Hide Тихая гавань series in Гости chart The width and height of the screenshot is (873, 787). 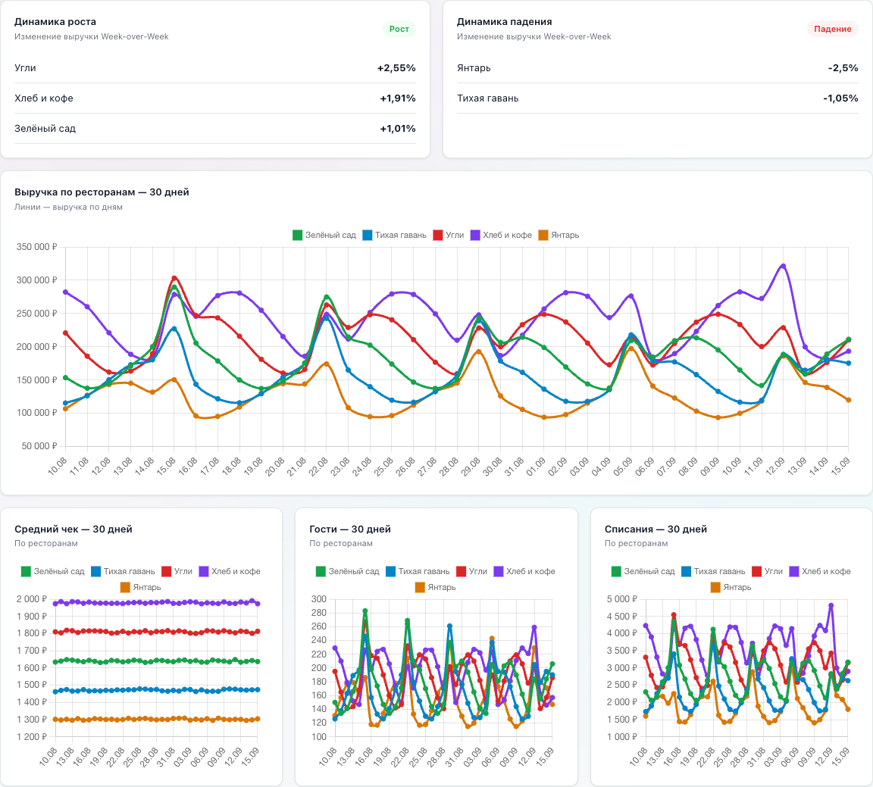pos(418,571)
